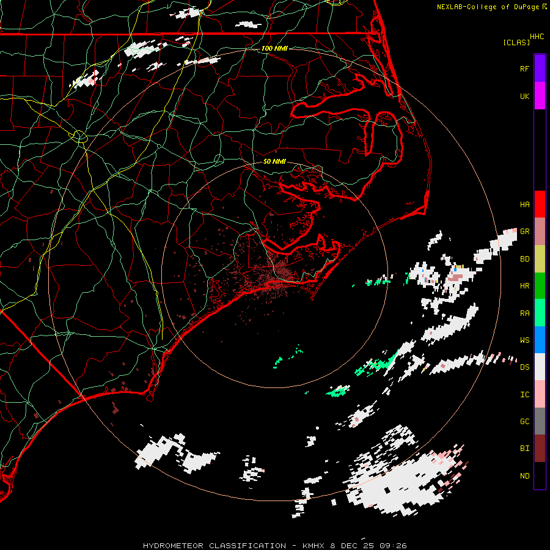The width and height of the screenshot is (550, 550).
Task: Click the BI dark-red legend swatch
Action: pos(540,449)
